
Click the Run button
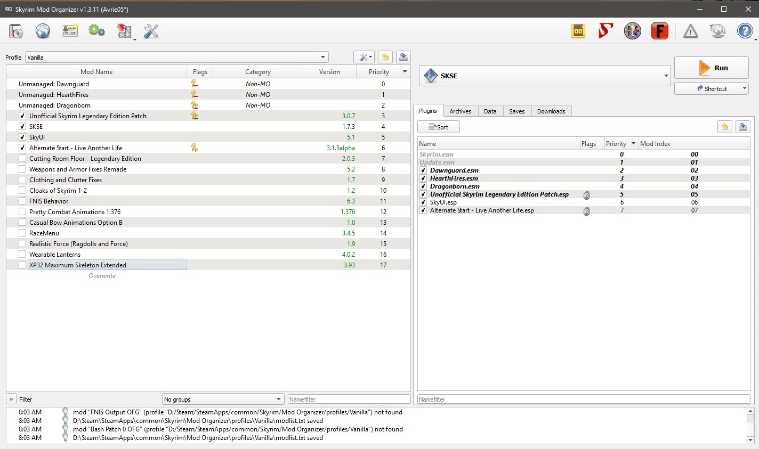tap(711, 68)
